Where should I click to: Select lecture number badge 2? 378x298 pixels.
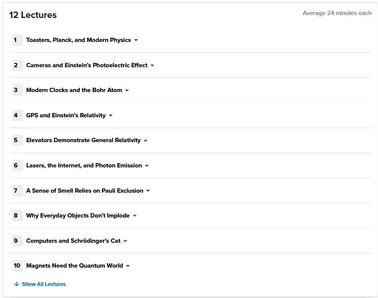pyautogui.click(x=18, y=65)
